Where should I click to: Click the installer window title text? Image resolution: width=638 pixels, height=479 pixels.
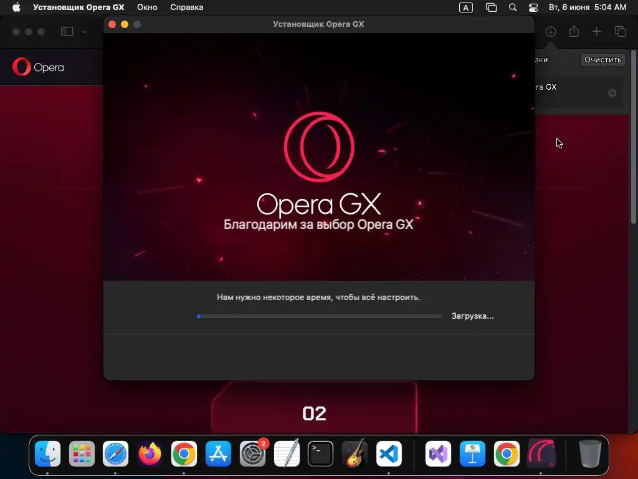[x=318, y=24]
